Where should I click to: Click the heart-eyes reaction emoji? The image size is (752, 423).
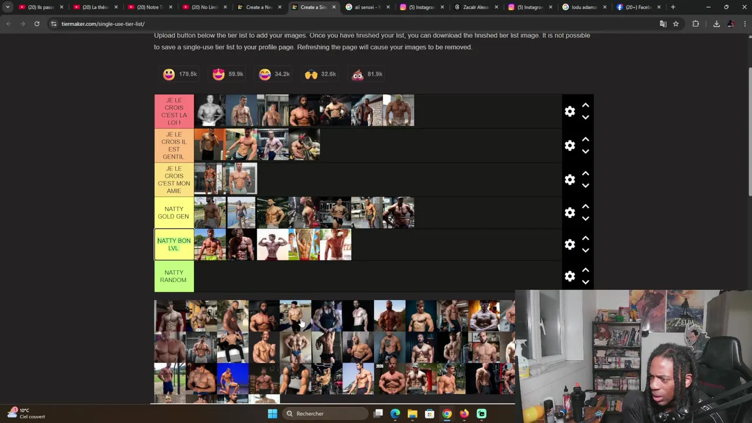point(219,74)
